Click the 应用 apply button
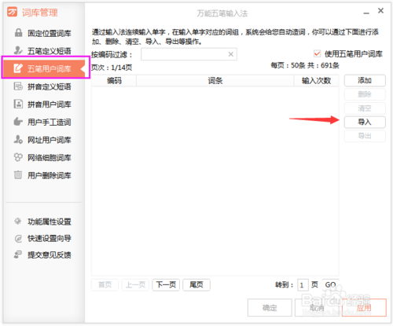This screenshot has height=326, width=393. [364, 308]
